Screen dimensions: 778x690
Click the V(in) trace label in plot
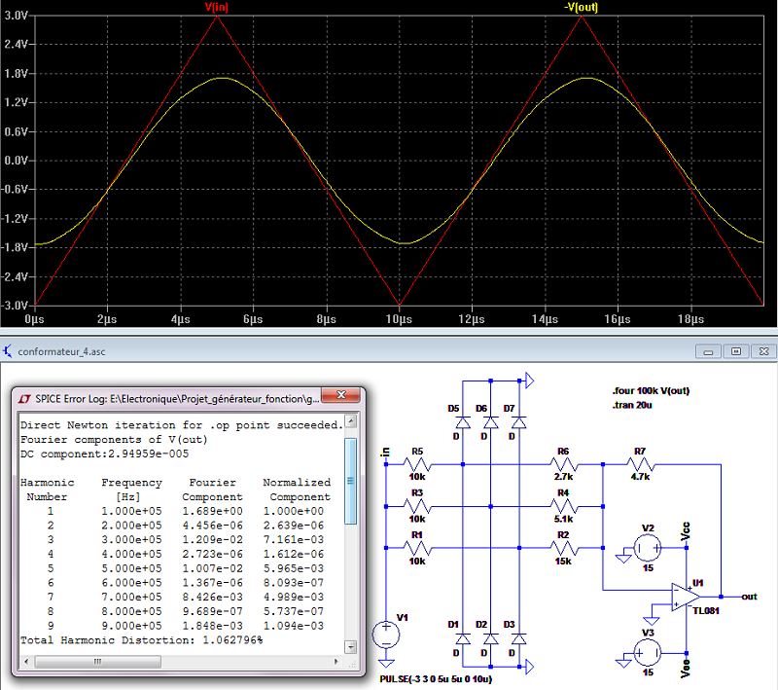pyautogui.click(x=217, y=7)
